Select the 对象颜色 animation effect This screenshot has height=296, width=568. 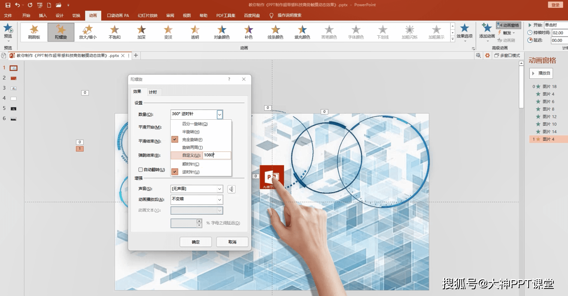pos(222,32)
